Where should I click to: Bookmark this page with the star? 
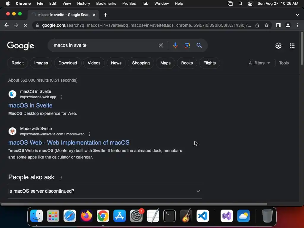267,25
